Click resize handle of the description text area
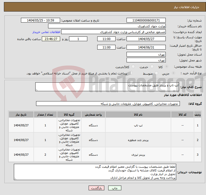This screenshot has width=206, height=195. click(37, 90)
